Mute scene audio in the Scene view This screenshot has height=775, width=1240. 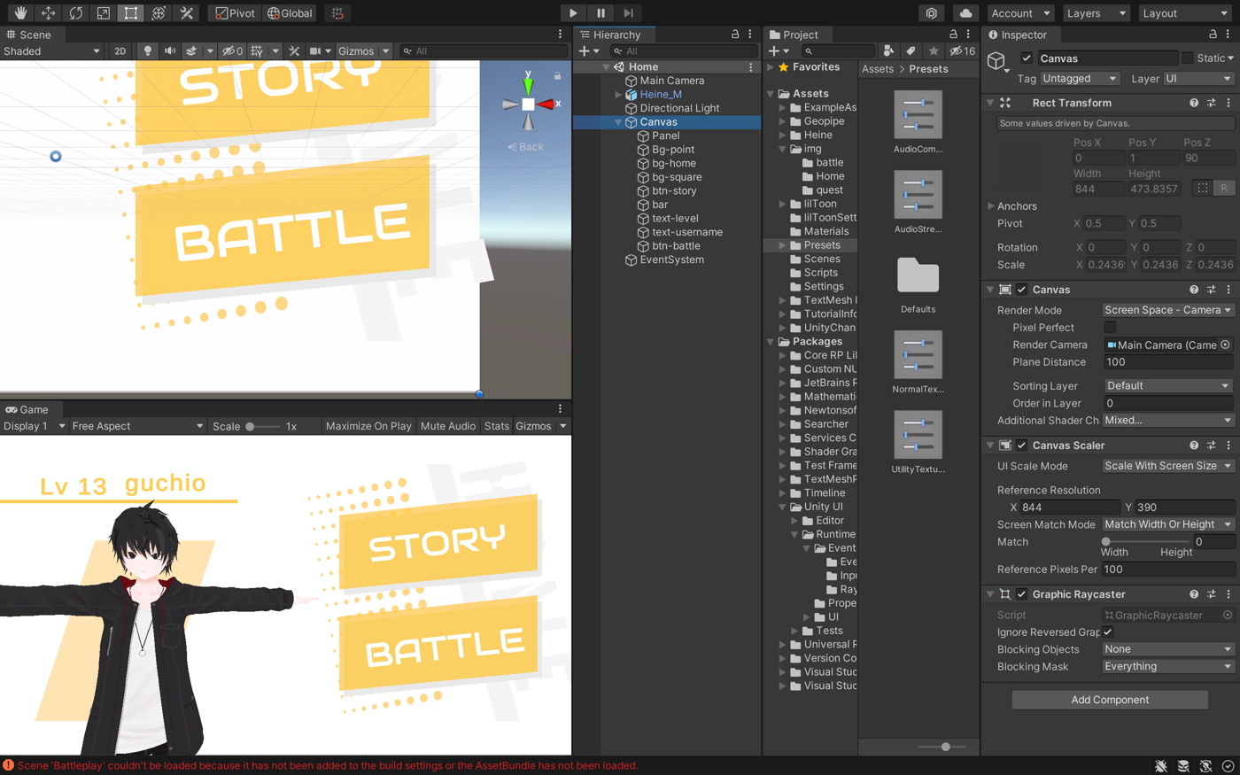[169, 50]
